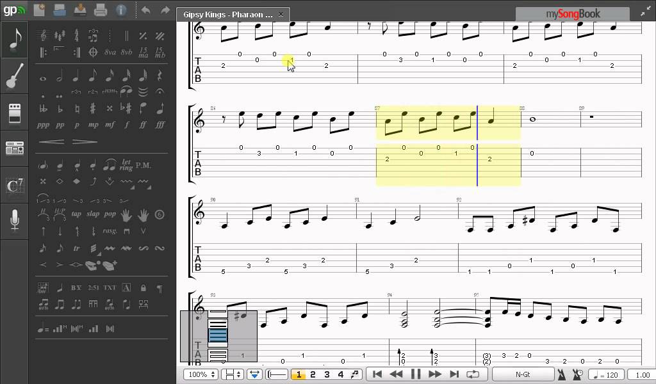Jump to the first bar
This screenshot has width=656, height=384.
[377, 374]
